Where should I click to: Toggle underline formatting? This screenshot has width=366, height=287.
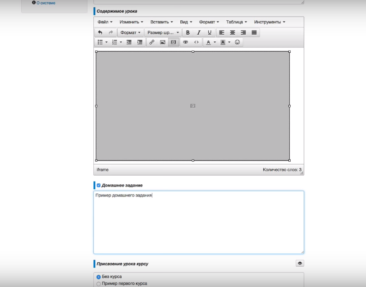point(210,32)
